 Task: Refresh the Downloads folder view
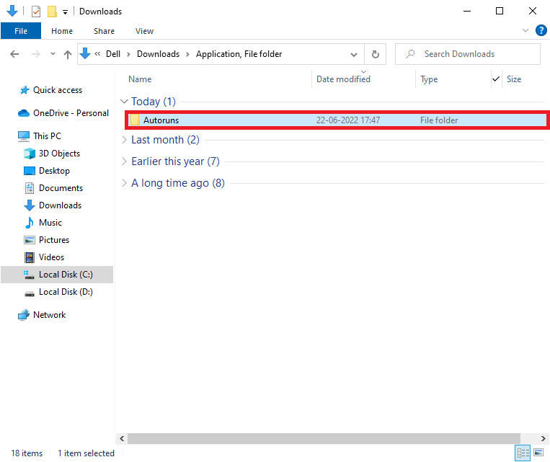click(376, 54)
